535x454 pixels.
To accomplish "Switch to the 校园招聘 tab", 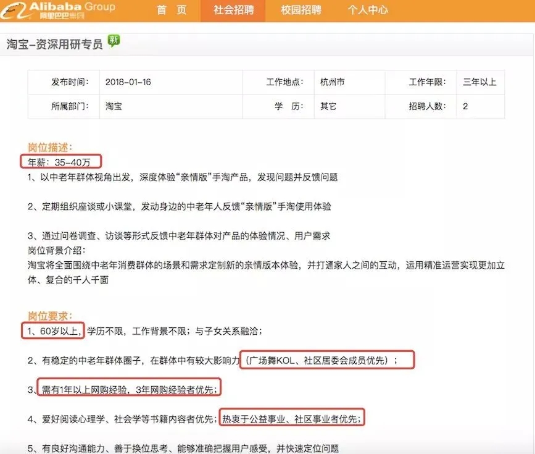I will [301, 11].
